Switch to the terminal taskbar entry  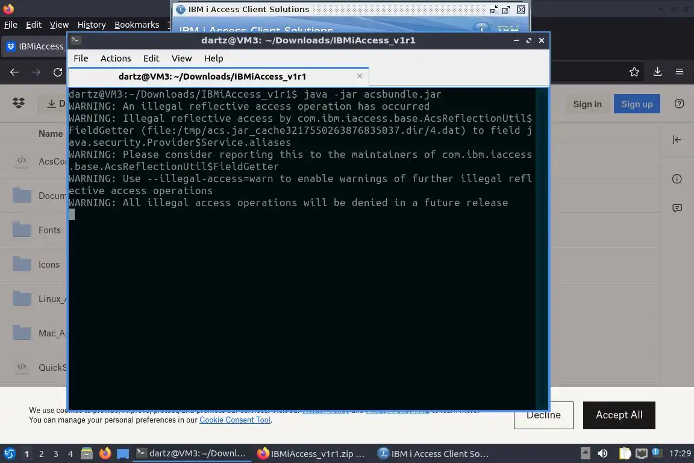[x=192, y=453]
